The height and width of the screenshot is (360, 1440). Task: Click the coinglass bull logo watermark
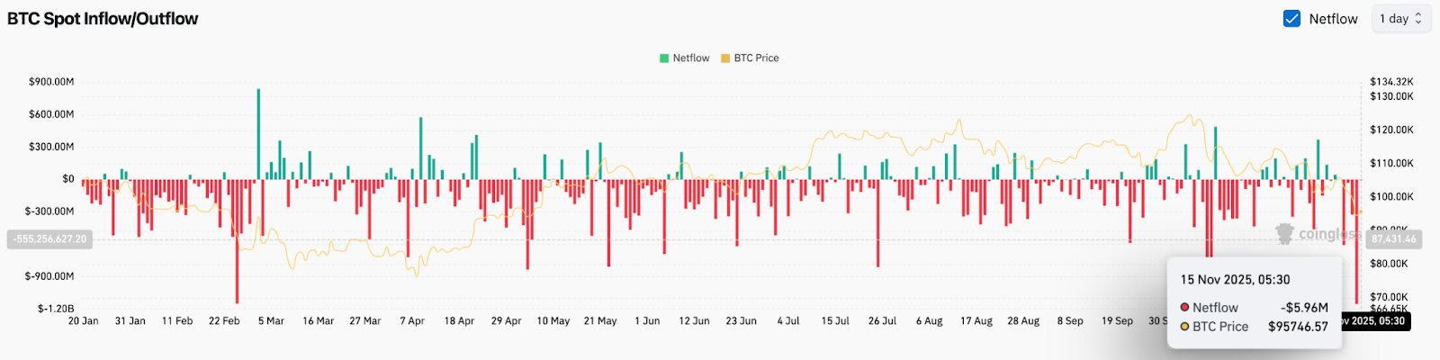[1284, 234]
